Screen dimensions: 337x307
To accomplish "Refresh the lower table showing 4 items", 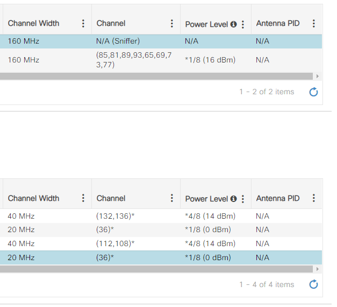I will point(314,284).
